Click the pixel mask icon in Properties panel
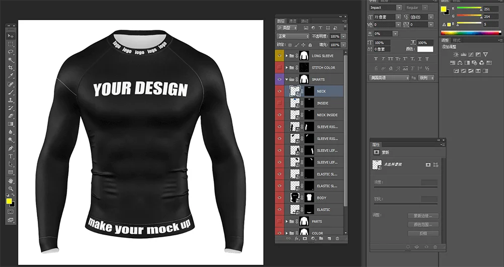The width and height of the screenshot is (504, 267). click(x=428, y=165)
